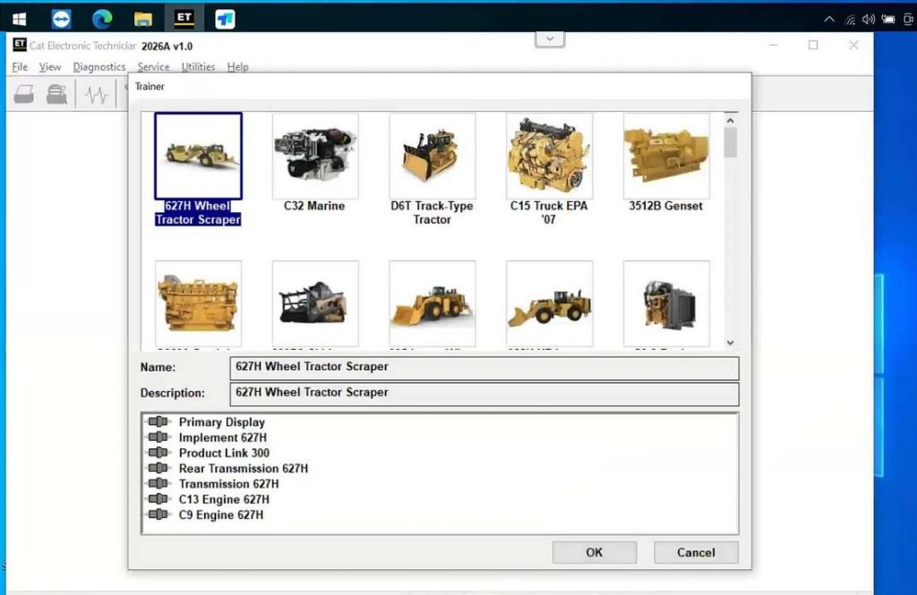The width and height of the screenshot is (917, 595).
Task: Click the waveform status tool icon
Action: click(97, 95)
